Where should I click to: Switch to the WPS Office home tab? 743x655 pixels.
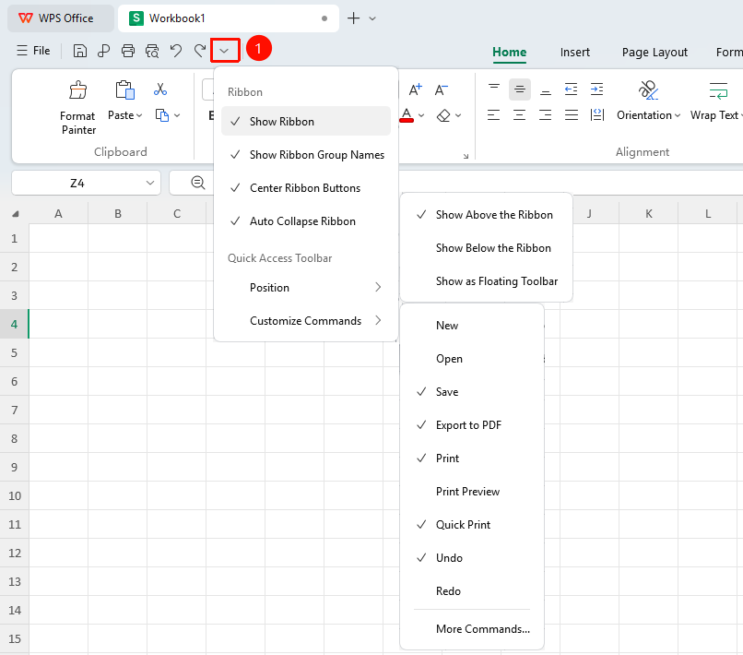click(x=61, y=18)
